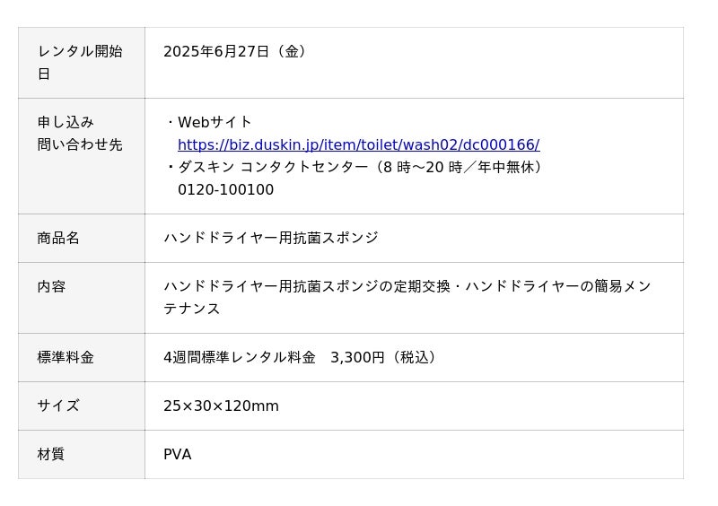Click the サイズ label cell
The width and height of the screenshot is (718, 506).
[x=82, y=406]
